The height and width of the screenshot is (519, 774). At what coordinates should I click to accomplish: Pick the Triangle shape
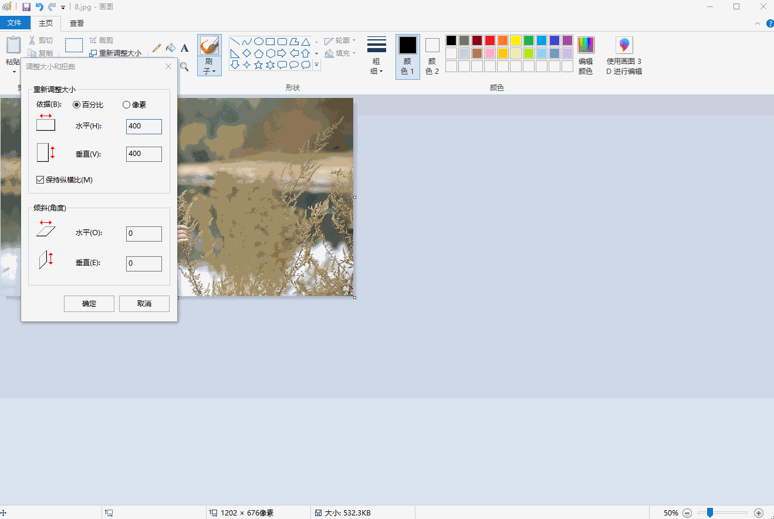(305, 42)
